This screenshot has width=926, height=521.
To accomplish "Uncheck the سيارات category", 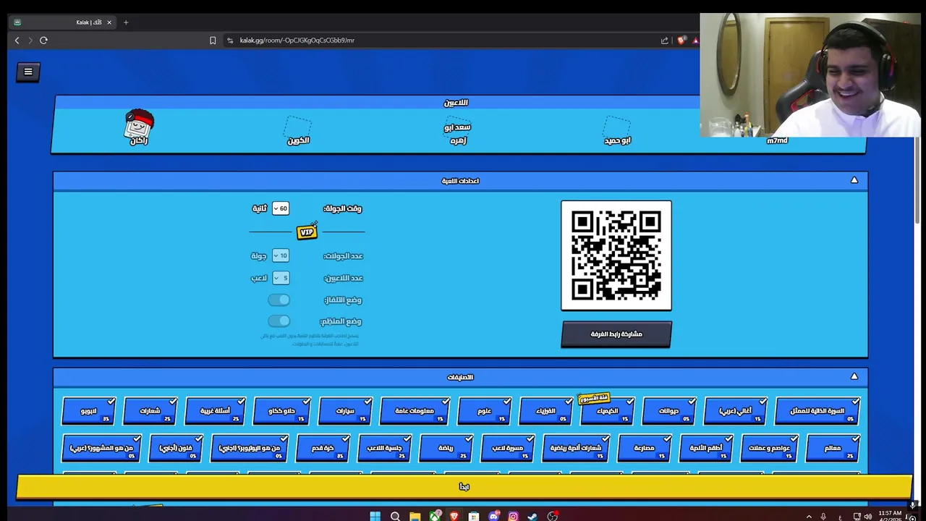I will click(346, 410).
